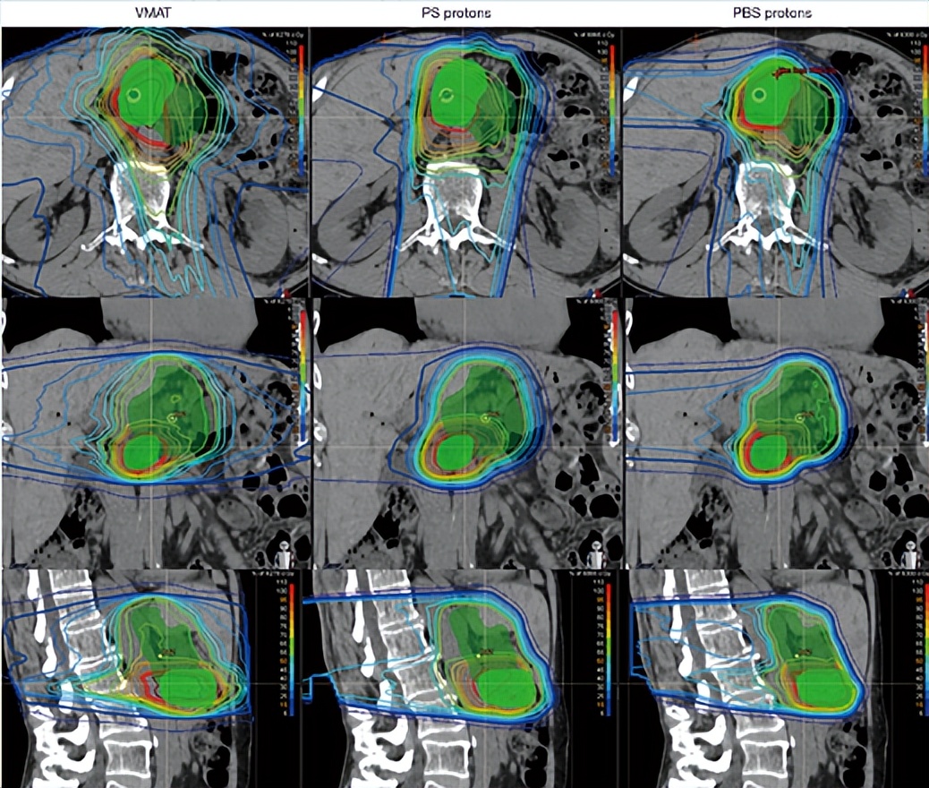Screen dimensions: 929x788
Task: Click the PBS protons column heading
Action: [772, 13]
